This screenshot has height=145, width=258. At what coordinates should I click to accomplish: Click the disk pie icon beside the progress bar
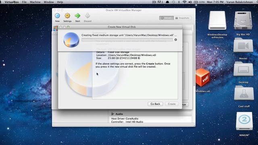click(71, 40)
